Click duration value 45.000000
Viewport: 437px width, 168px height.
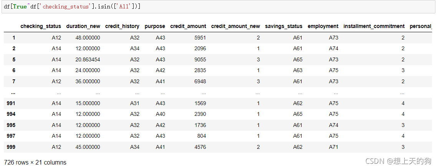pos(88,147)
